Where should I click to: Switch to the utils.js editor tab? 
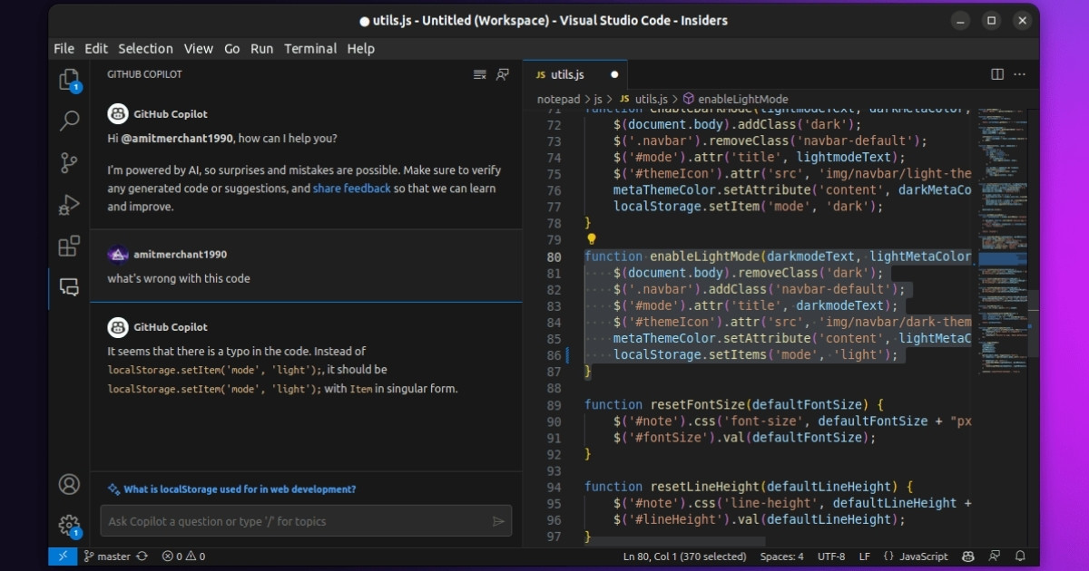(x=568, y=74)
